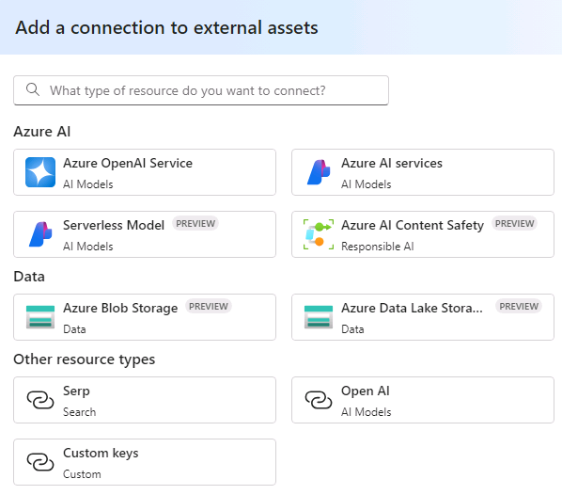562x495 pixels.
Task: Click 'Responsible AI' subtitle text
Action: pyautogui.click(x=378, y=247)
